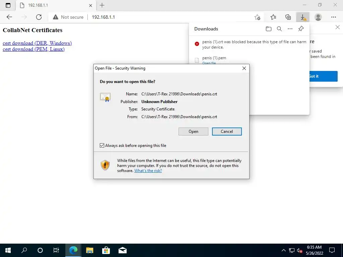Open the Favorites list icon
This screenshot has height=257, width=343.
click(273, 17)
